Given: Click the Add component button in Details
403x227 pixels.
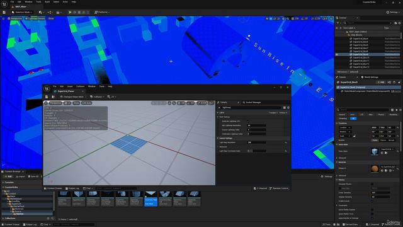Looking at the screenshot, I should pos(380,83).
